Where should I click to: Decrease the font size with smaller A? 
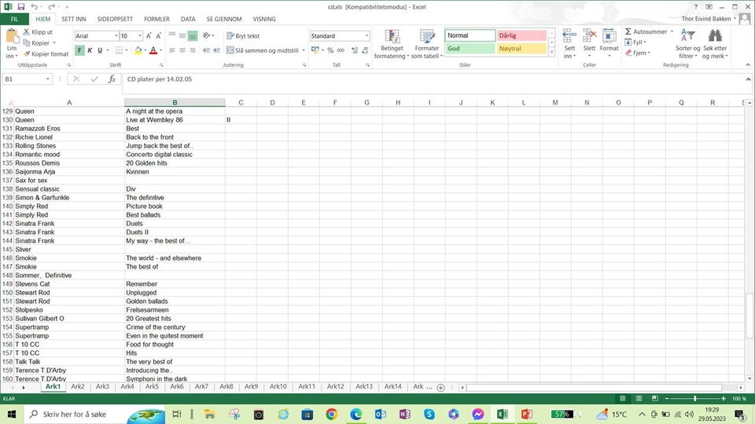[x=158, y=36]
